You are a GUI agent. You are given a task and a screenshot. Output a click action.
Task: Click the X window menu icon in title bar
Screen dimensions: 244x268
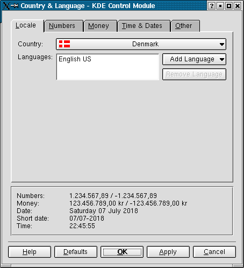click(6, 6)
